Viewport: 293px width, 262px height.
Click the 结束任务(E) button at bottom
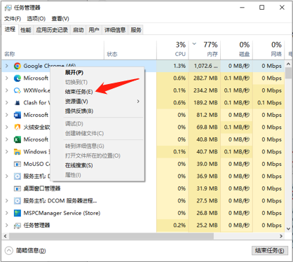point(270,251)
